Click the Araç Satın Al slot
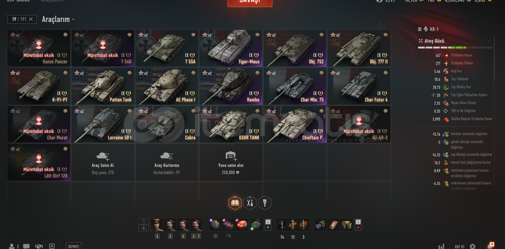Screen dimensions: 505x249 103,162
